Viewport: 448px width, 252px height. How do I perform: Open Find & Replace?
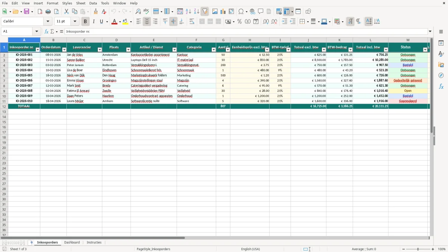coord(138,12)
